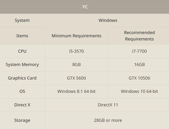Viewport: 169px width, 129px height.
Task: Select the Minimum Requirements column header
Action: (x=77, y=36)
